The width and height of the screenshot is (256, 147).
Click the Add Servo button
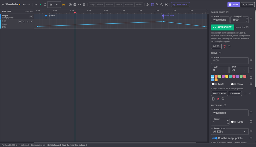[180, 4]
